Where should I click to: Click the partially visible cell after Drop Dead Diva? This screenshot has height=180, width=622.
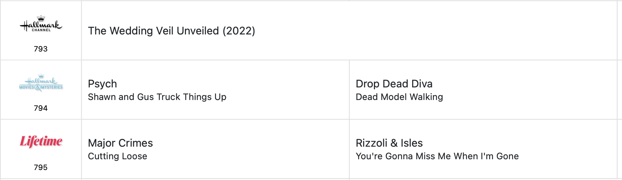tap(619, 90)
